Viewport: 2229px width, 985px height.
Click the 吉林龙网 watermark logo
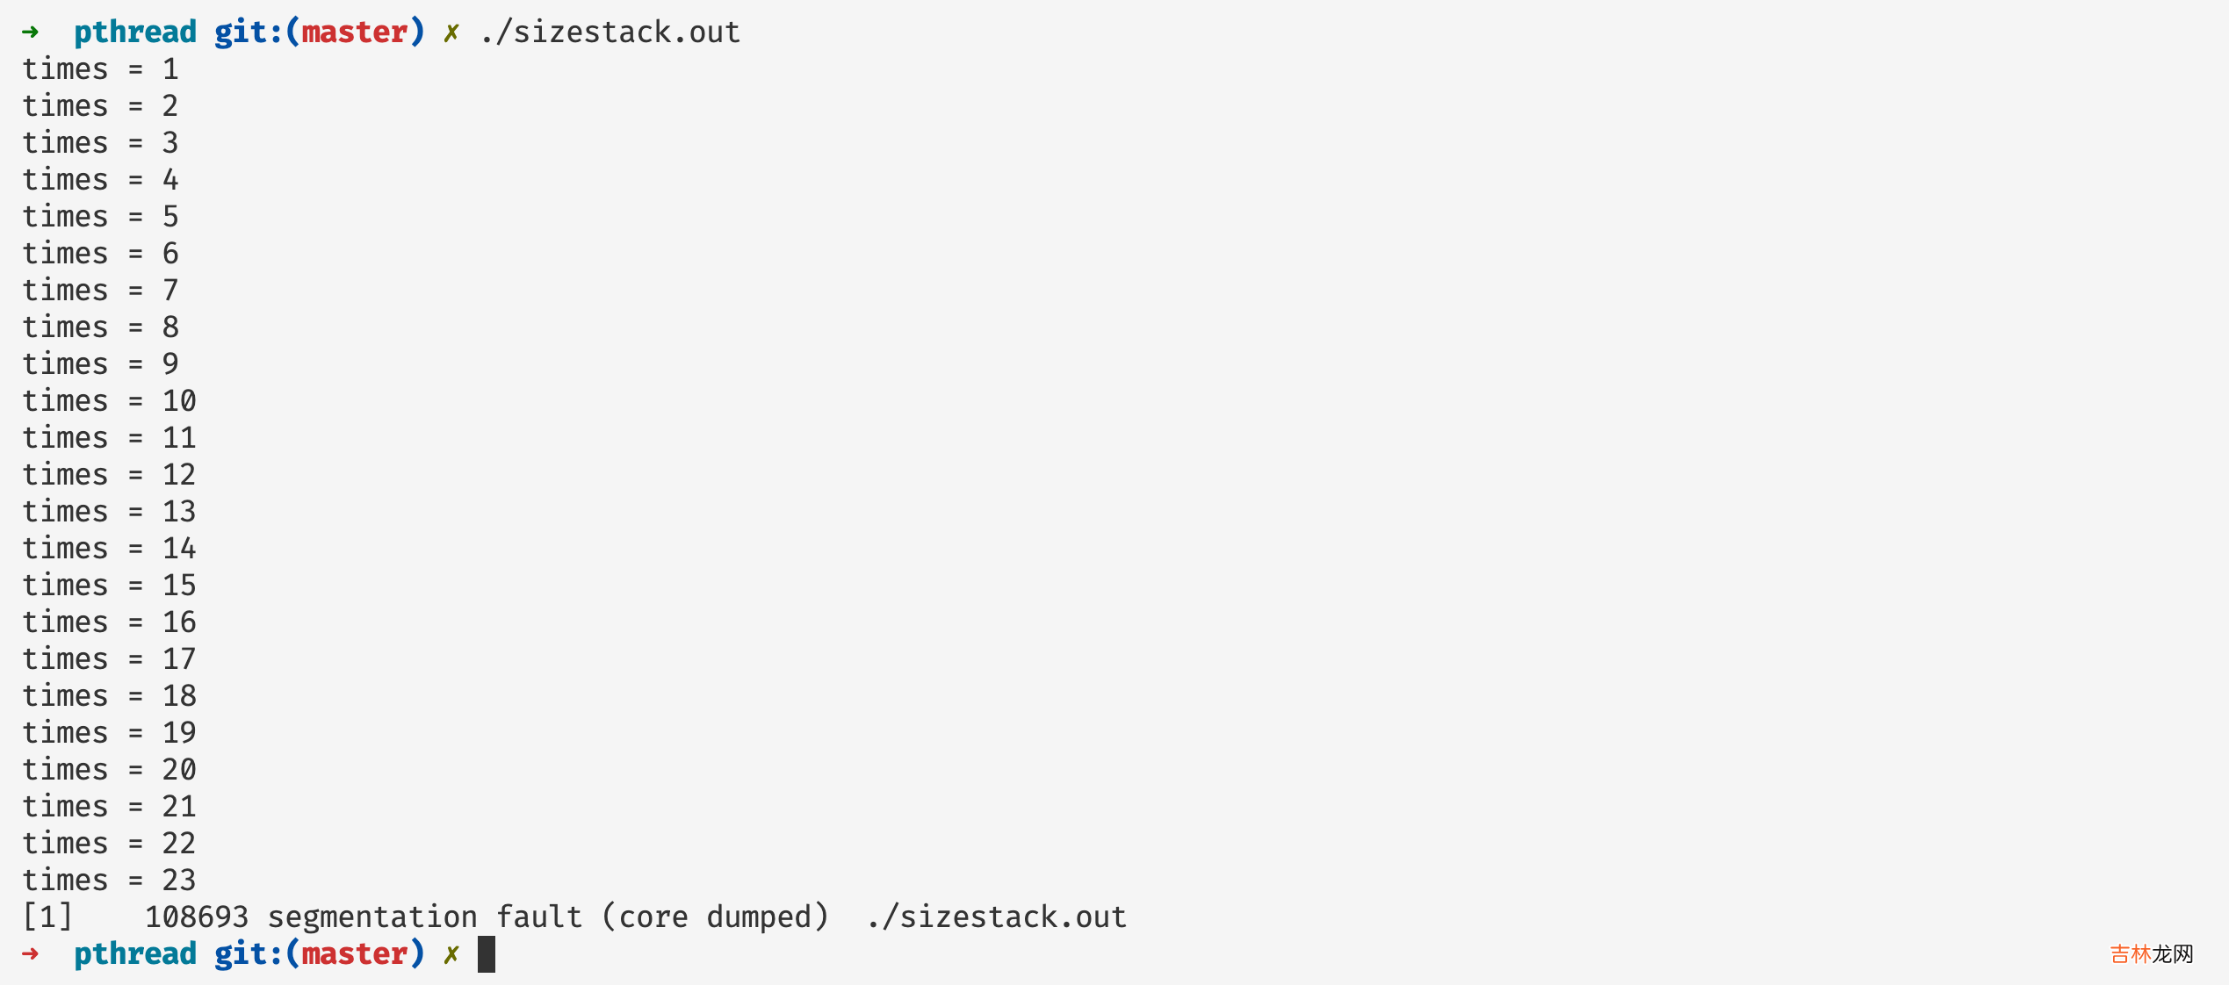(2151, 953)
